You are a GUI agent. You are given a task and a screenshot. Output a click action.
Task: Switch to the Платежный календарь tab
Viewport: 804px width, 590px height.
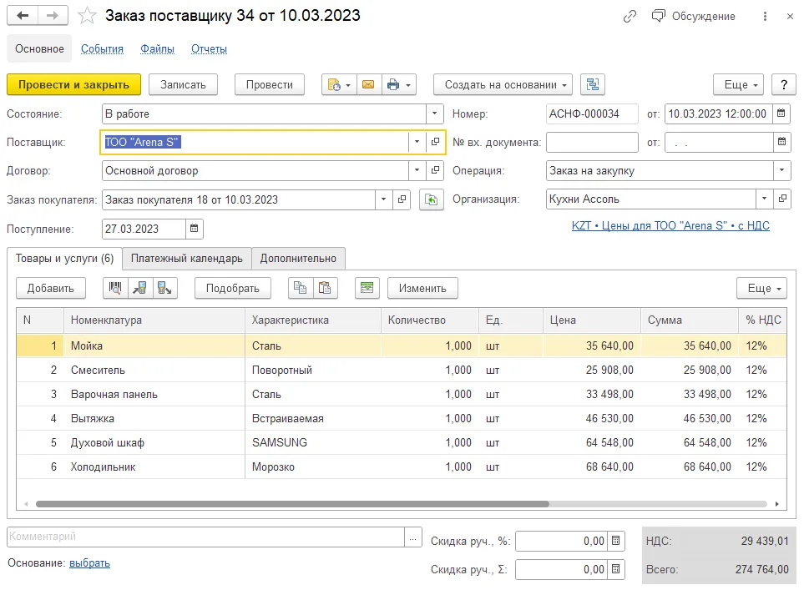187,259
